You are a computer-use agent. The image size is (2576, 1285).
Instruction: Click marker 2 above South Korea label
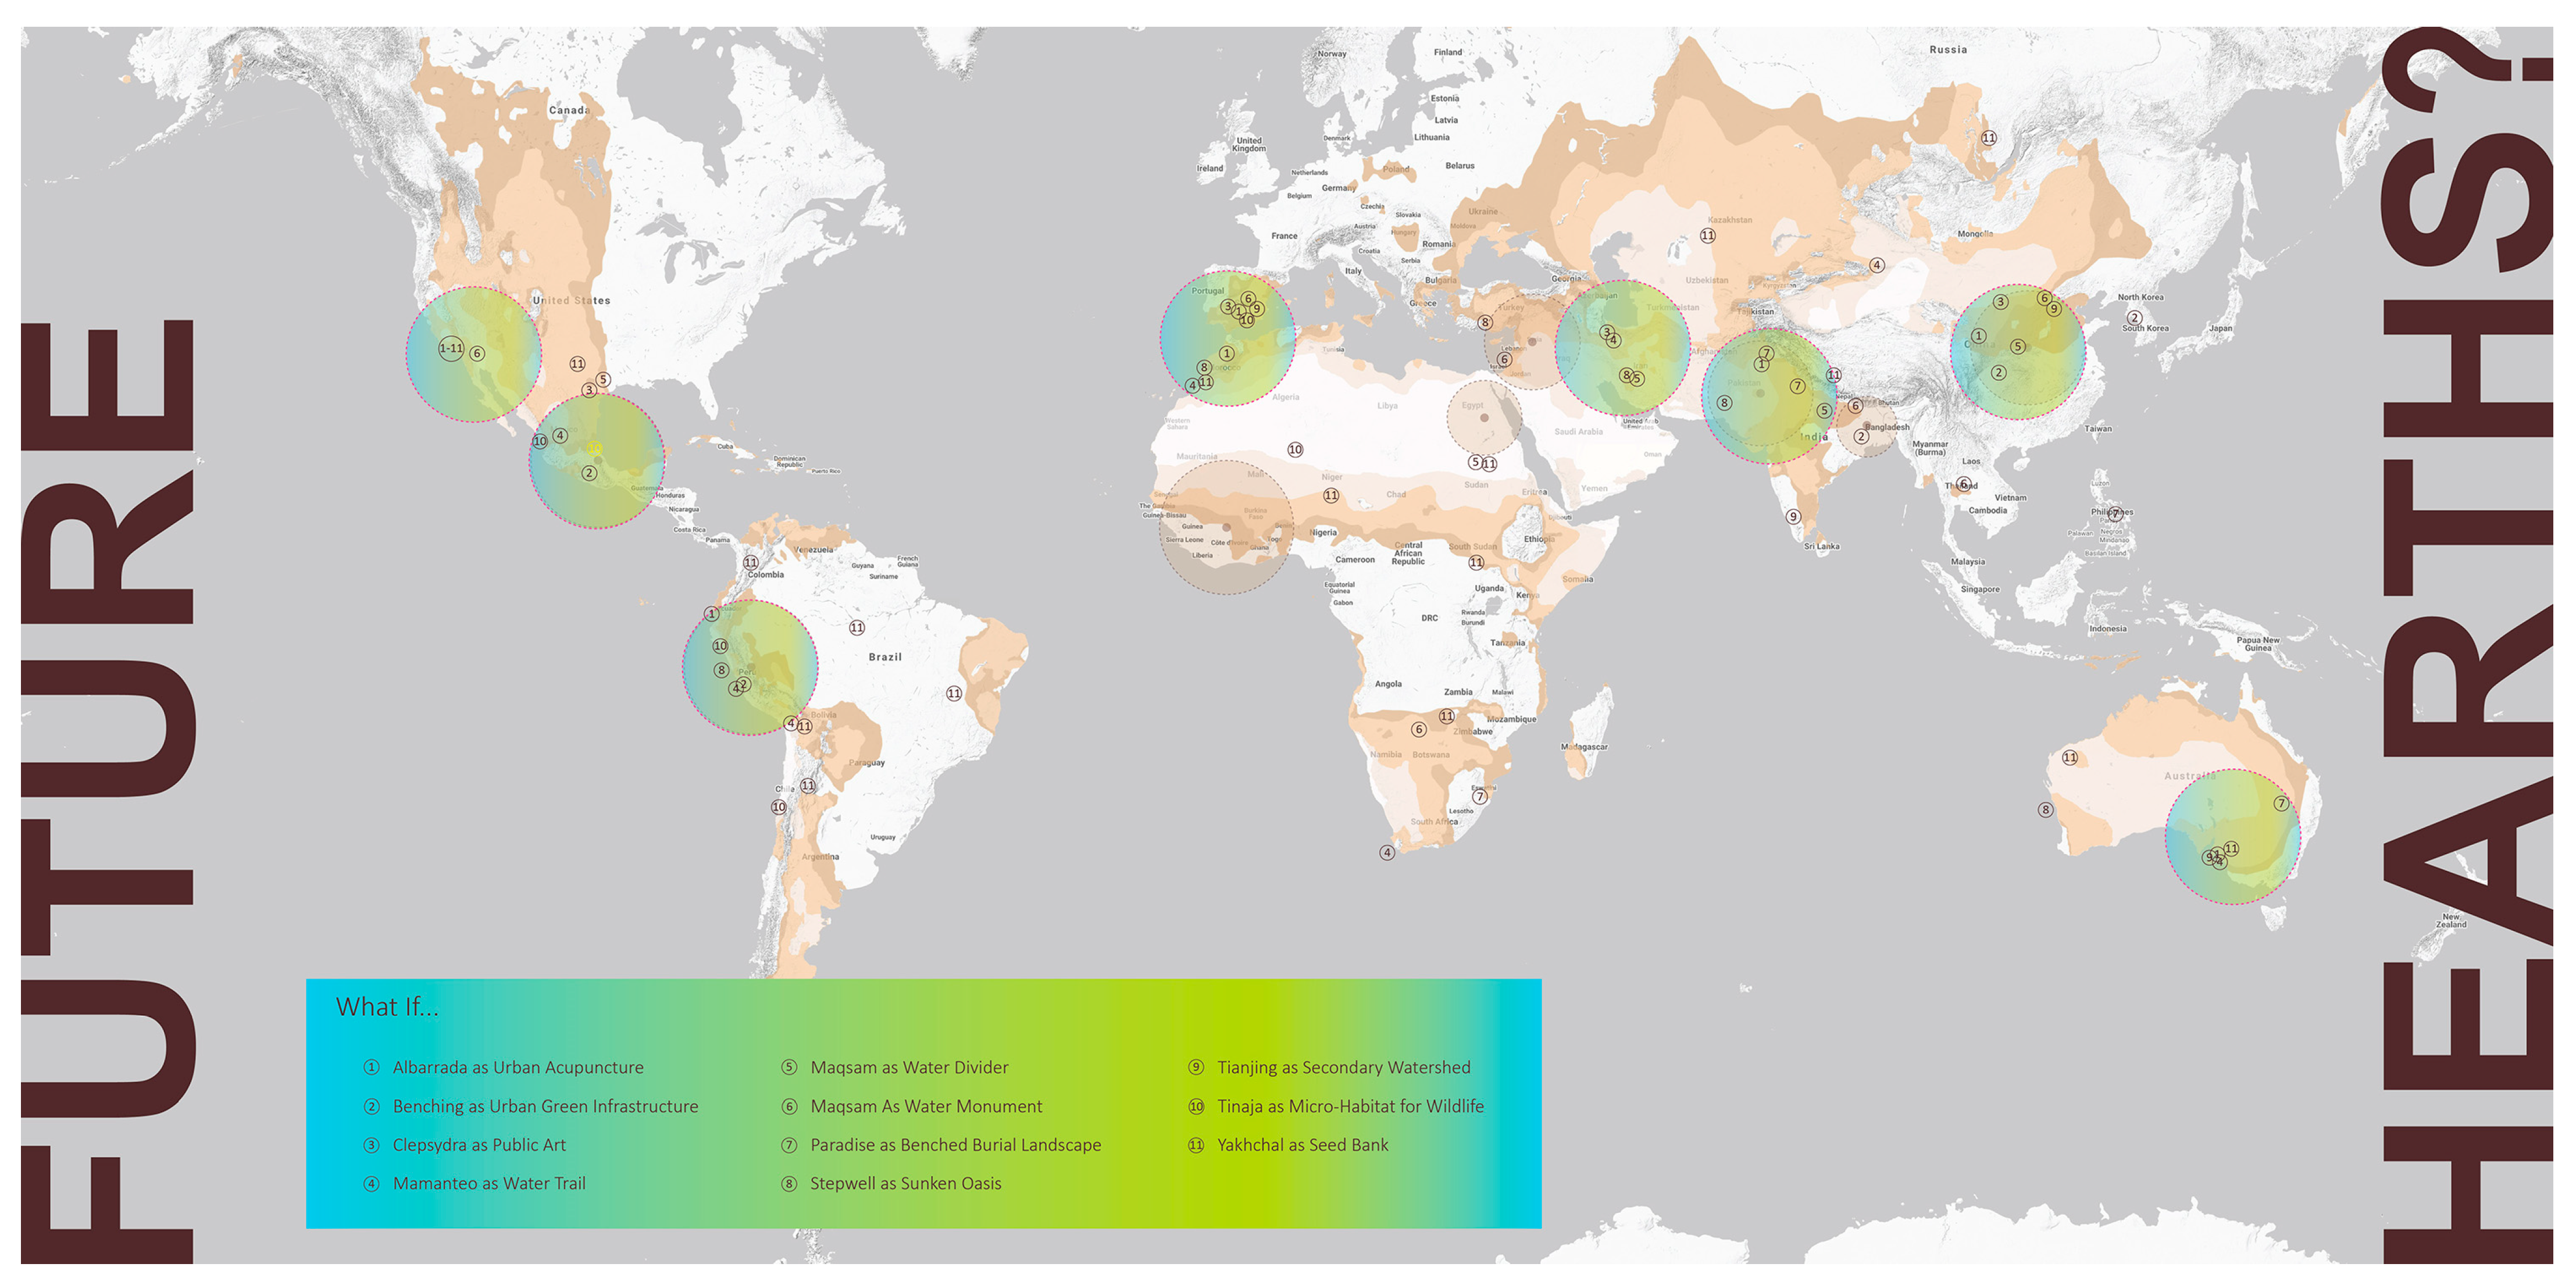(2134, 317)
